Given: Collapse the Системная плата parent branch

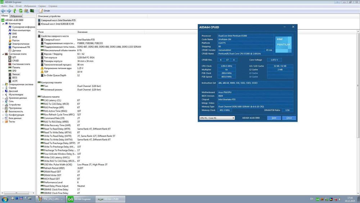Looking at the screenshot, I should pyautogui.click(x=3, y=54).
